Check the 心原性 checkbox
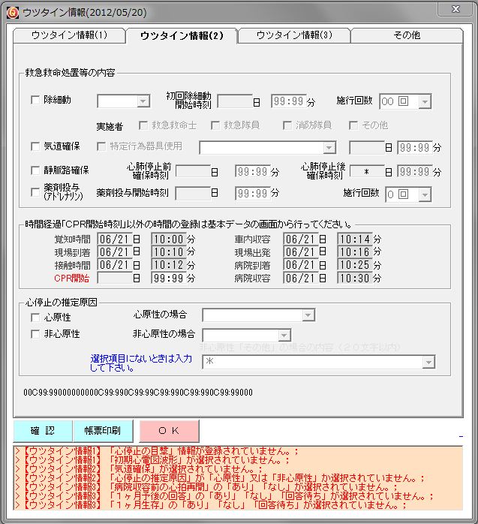The width and height of the screenshot is (478, 524). pos(35,318)
